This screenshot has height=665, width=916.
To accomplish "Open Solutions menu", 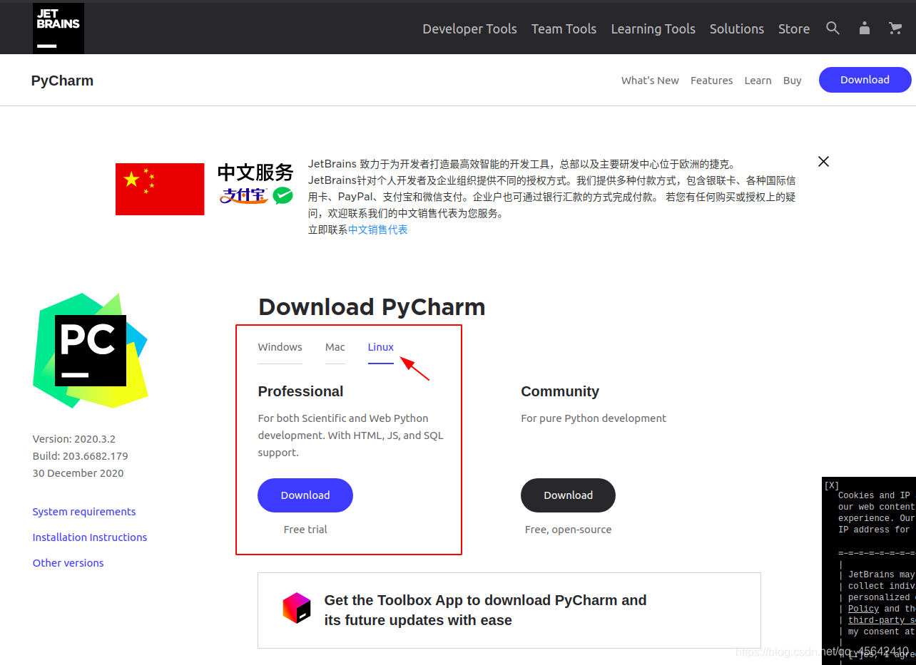I will click(737, 29).
